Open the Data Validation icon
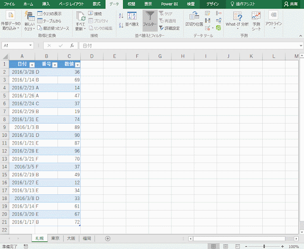304x249 pixels. [208, 28]
